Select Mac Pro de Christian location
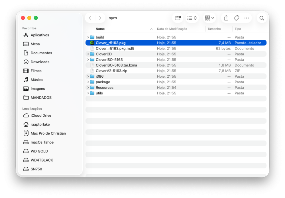Viewport: 285px width, 198px height. pos(48,133)
